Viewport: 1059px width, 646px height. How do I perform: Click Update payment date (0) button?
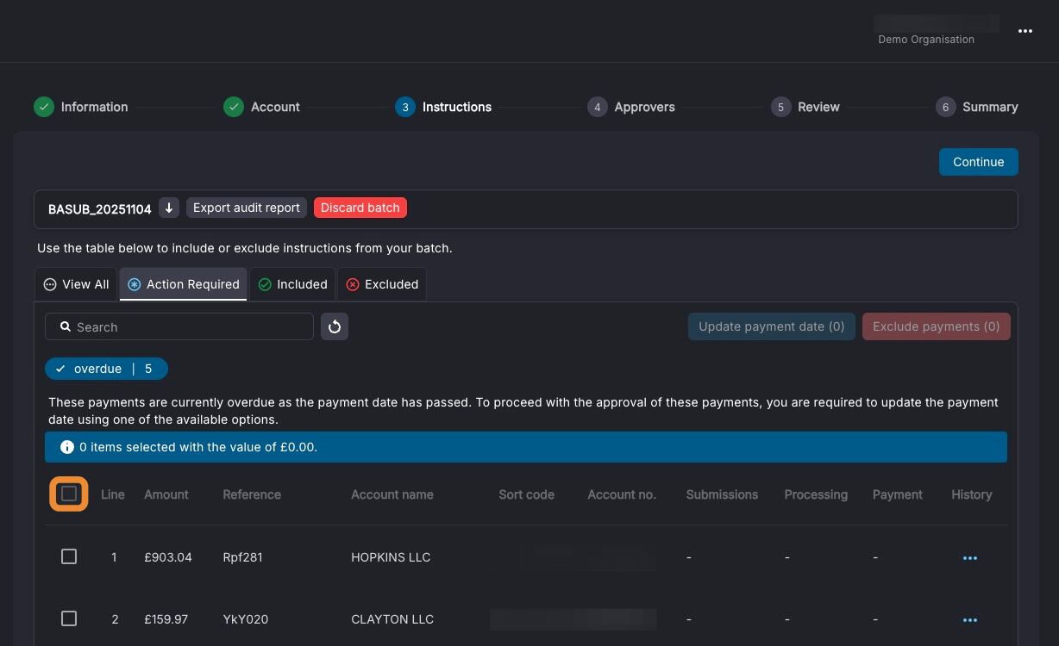772,326
